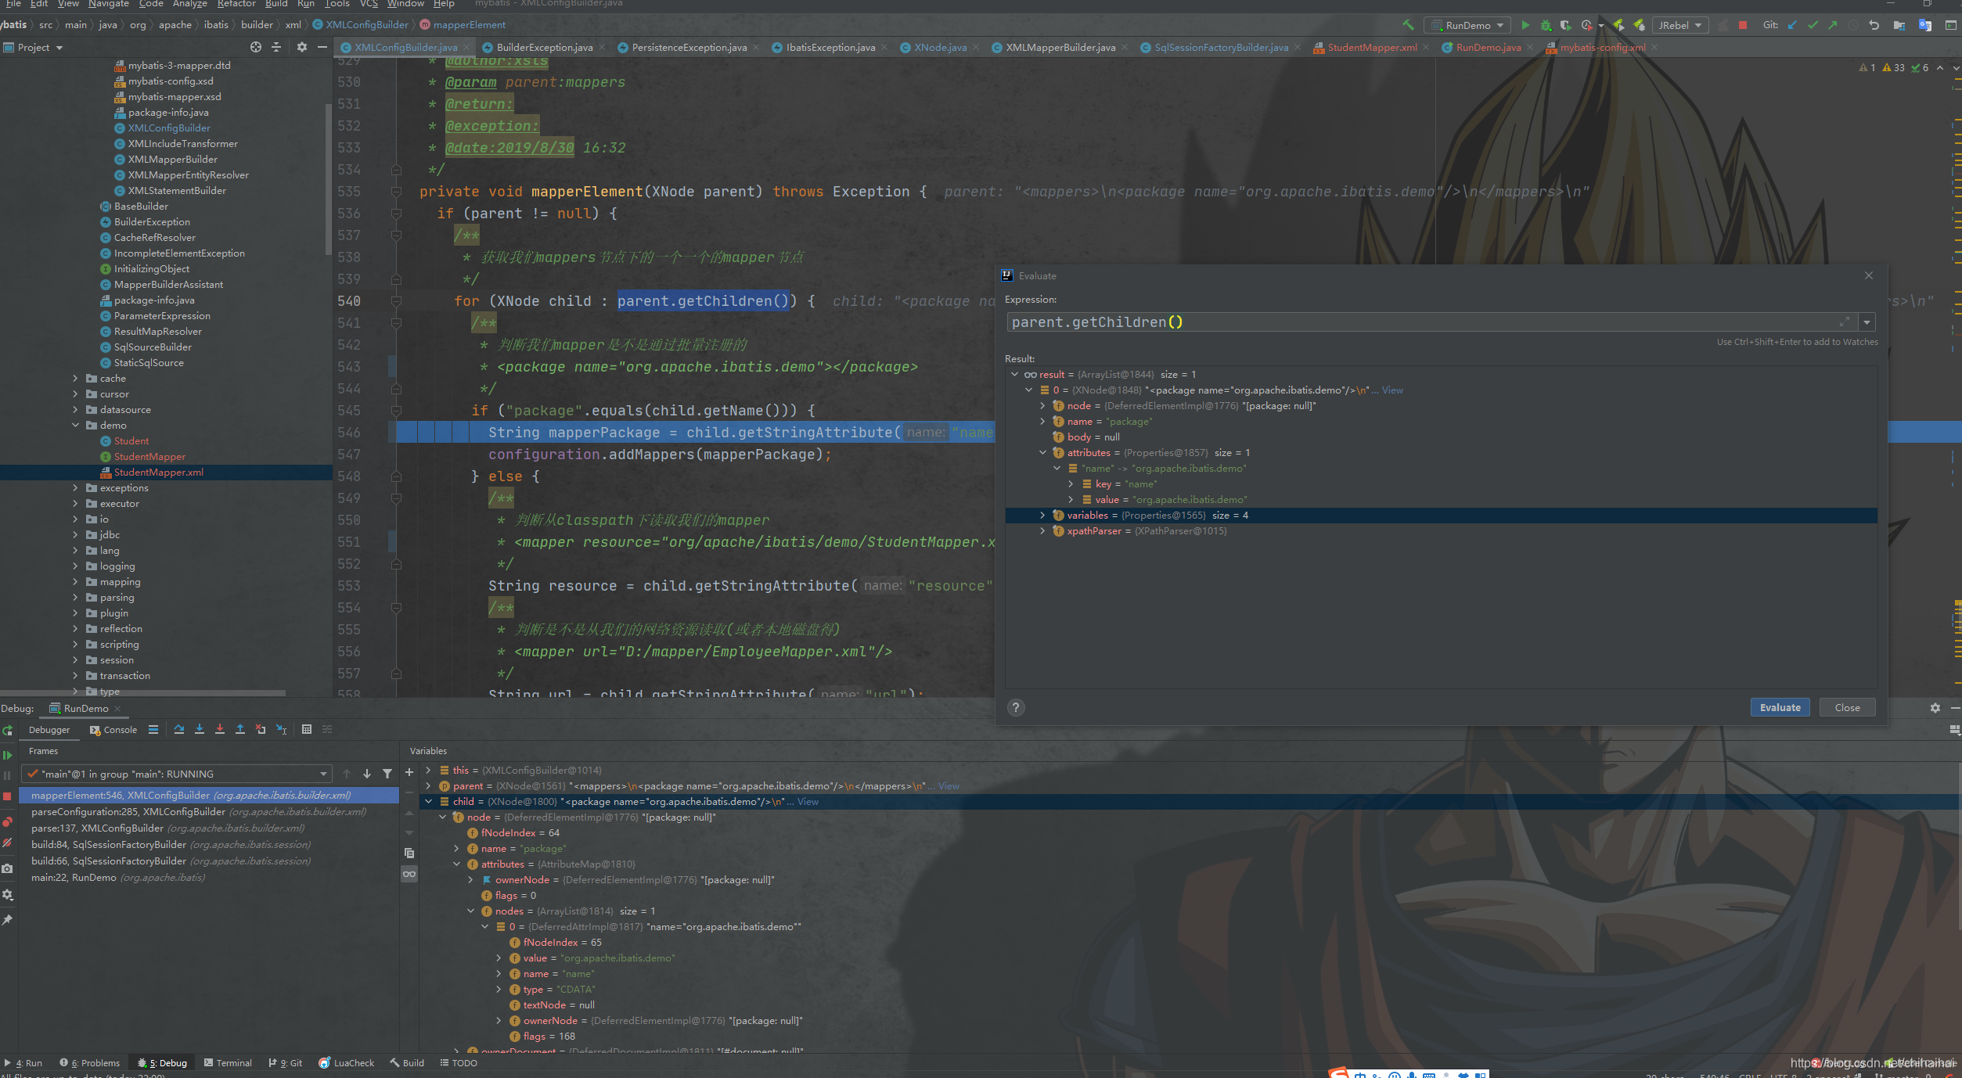Click Step Out debug icon
1962x1078 pixels.
[240, 729]
